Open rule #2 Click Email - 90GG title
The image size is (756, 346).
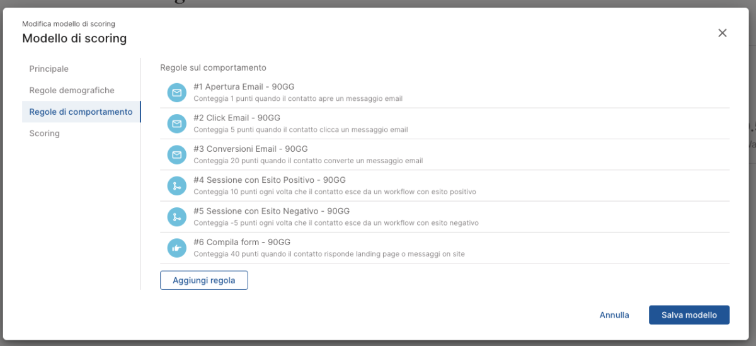click(237, 118)
